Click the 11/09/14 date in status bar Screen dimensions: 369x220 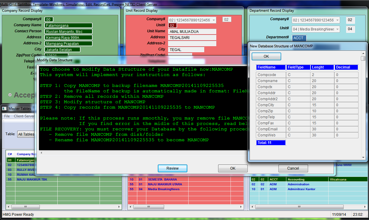(339, 215)
